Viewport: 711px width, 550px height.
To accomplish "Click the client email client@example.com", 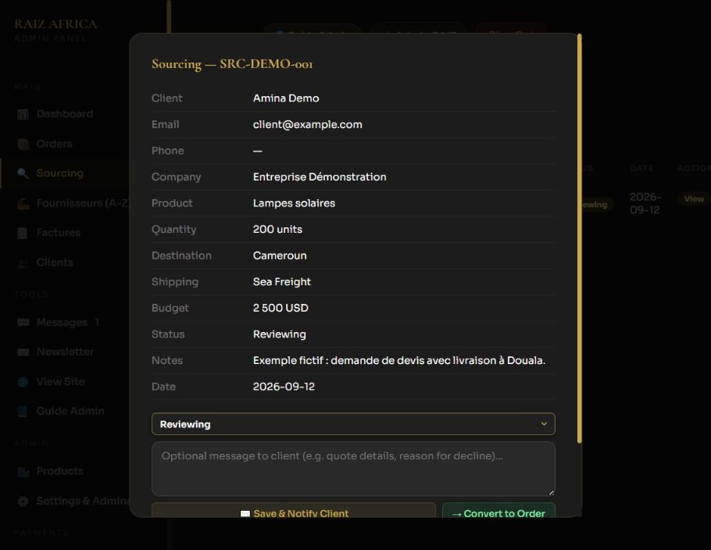I will (307, 125).
